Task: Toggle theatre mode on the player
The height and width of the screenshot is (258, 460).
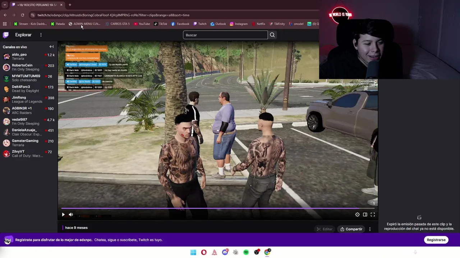Action: coord(365,215)
